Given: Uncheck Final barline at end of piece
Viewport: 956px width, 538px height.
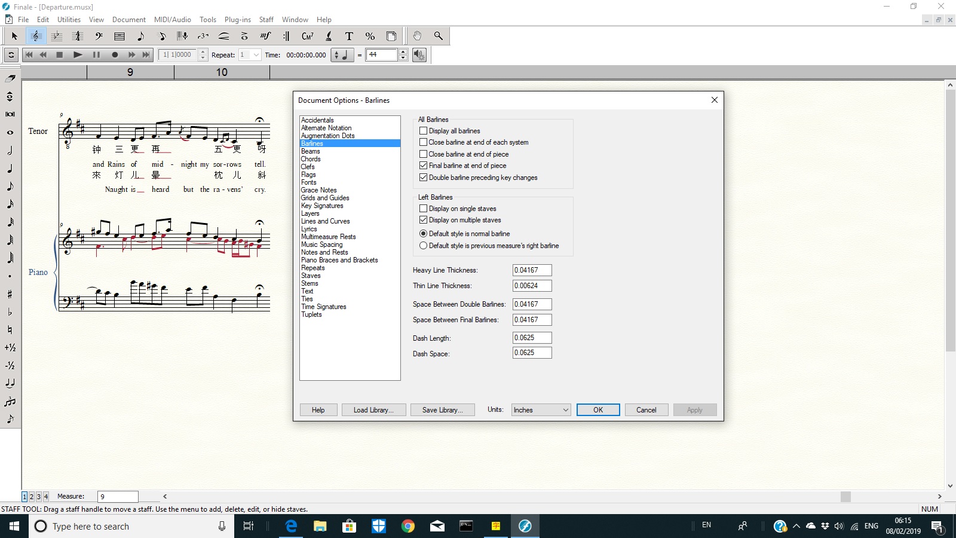Looking at the screenshot, I should (424, 166).
